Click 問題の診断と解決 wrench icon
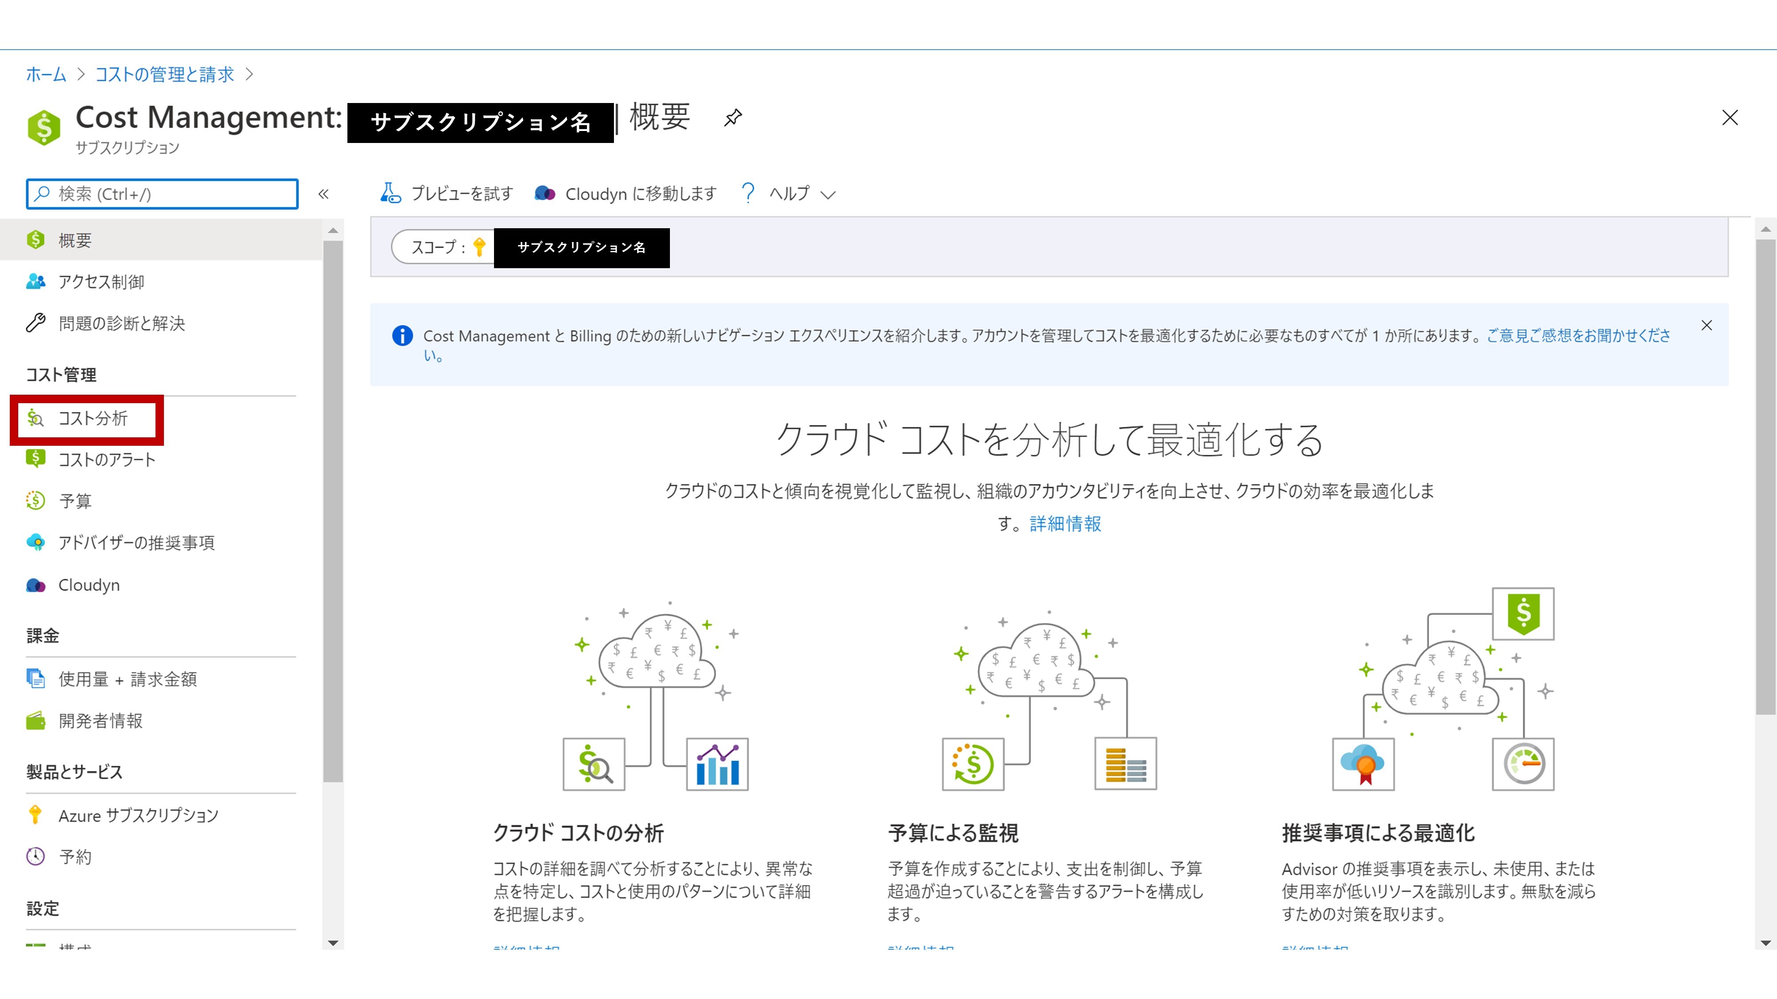The height and width of the screenshot is (999, 1777). pos(35,323)
